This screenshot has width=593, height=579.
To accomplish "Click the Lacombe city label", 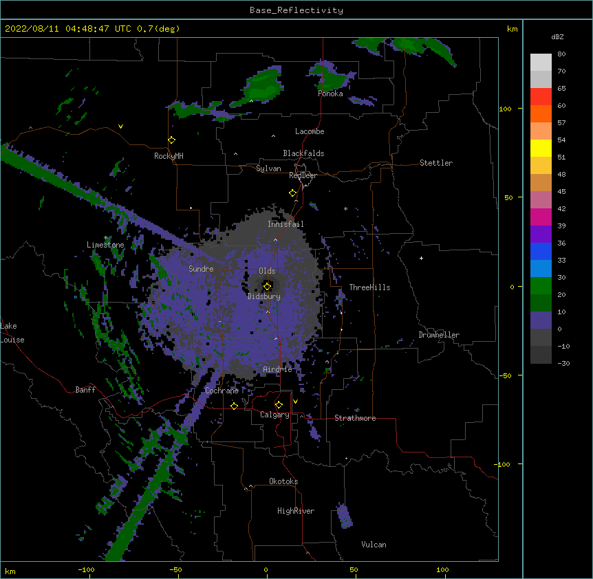I will (310, 131).
